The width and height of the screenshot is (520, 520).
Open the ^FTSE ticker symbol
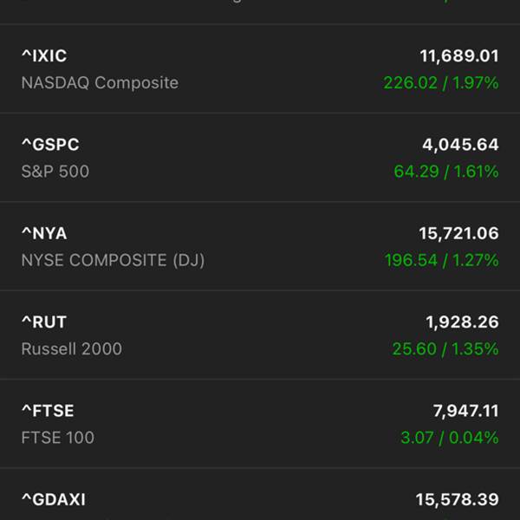pyautogui.click(x=48, y=411)
